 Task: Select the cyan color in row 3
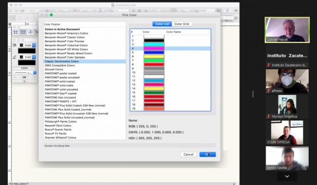click(x=154, y=44)
